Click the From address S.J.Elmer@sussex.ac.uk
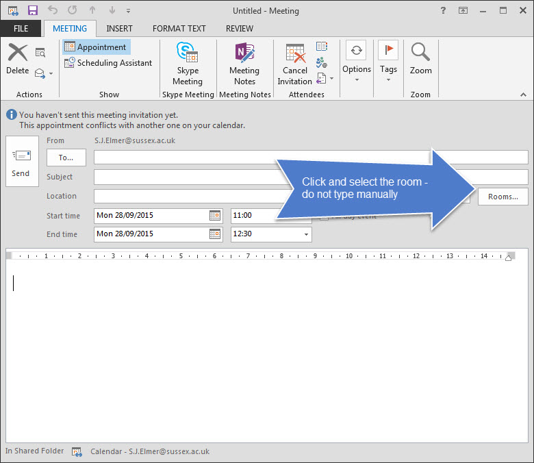Viewport: 534px width, 463px height. 135,140
